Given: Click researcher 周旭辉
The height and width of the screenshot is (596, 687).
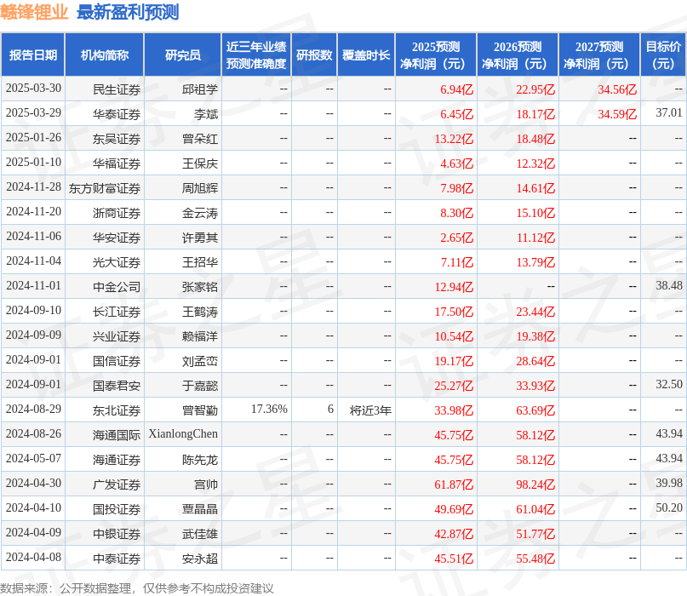Looking at the screenshot, I should (200, 188).
